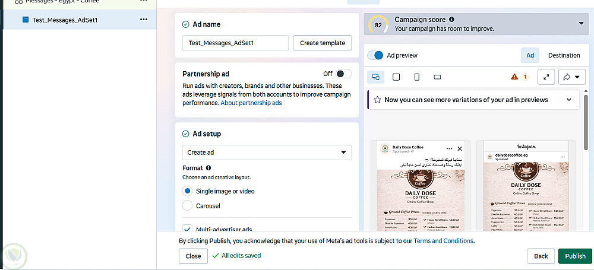Select the mobile portrait preview icon

[x=417, y=77]
